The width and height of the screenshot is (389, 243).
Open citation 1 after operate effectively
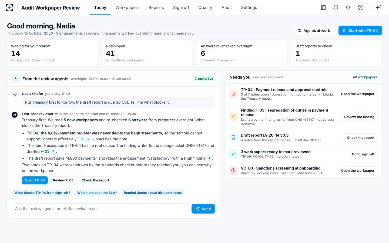click(82, 139)
